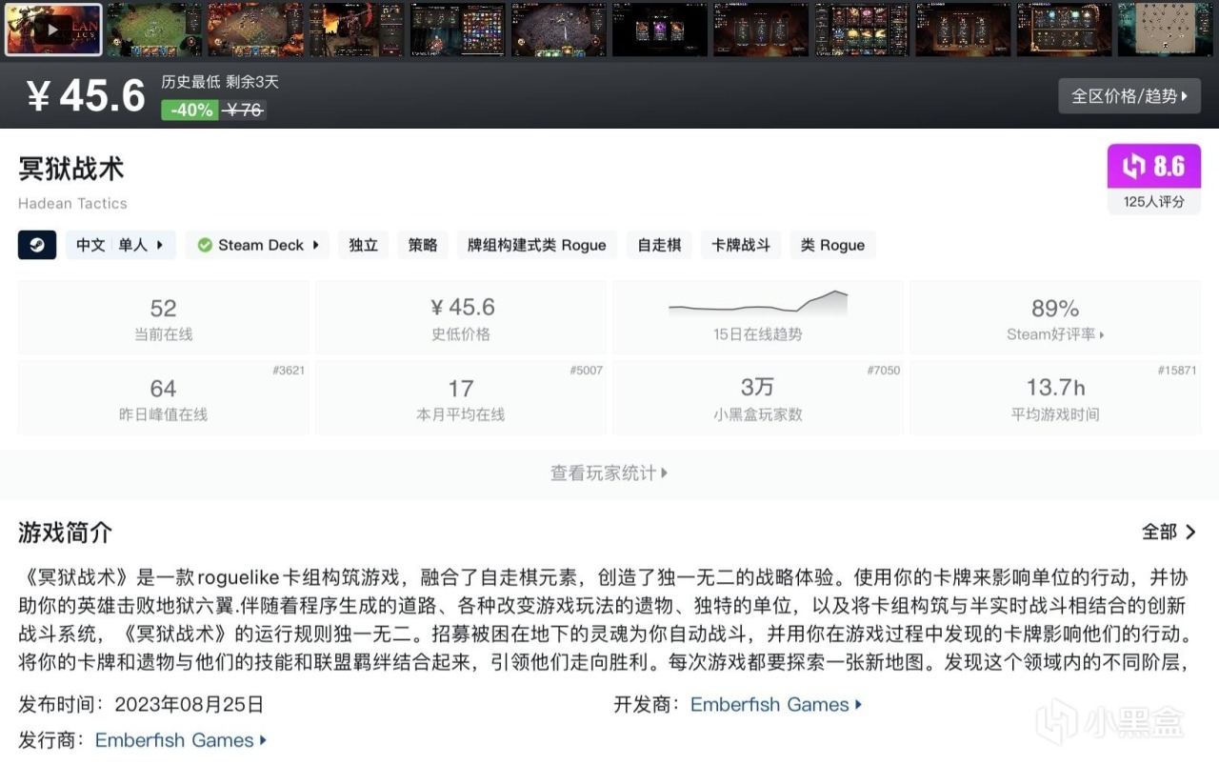Click the 游戏简介 section heading
The image size is (1219, 765).
65,533
